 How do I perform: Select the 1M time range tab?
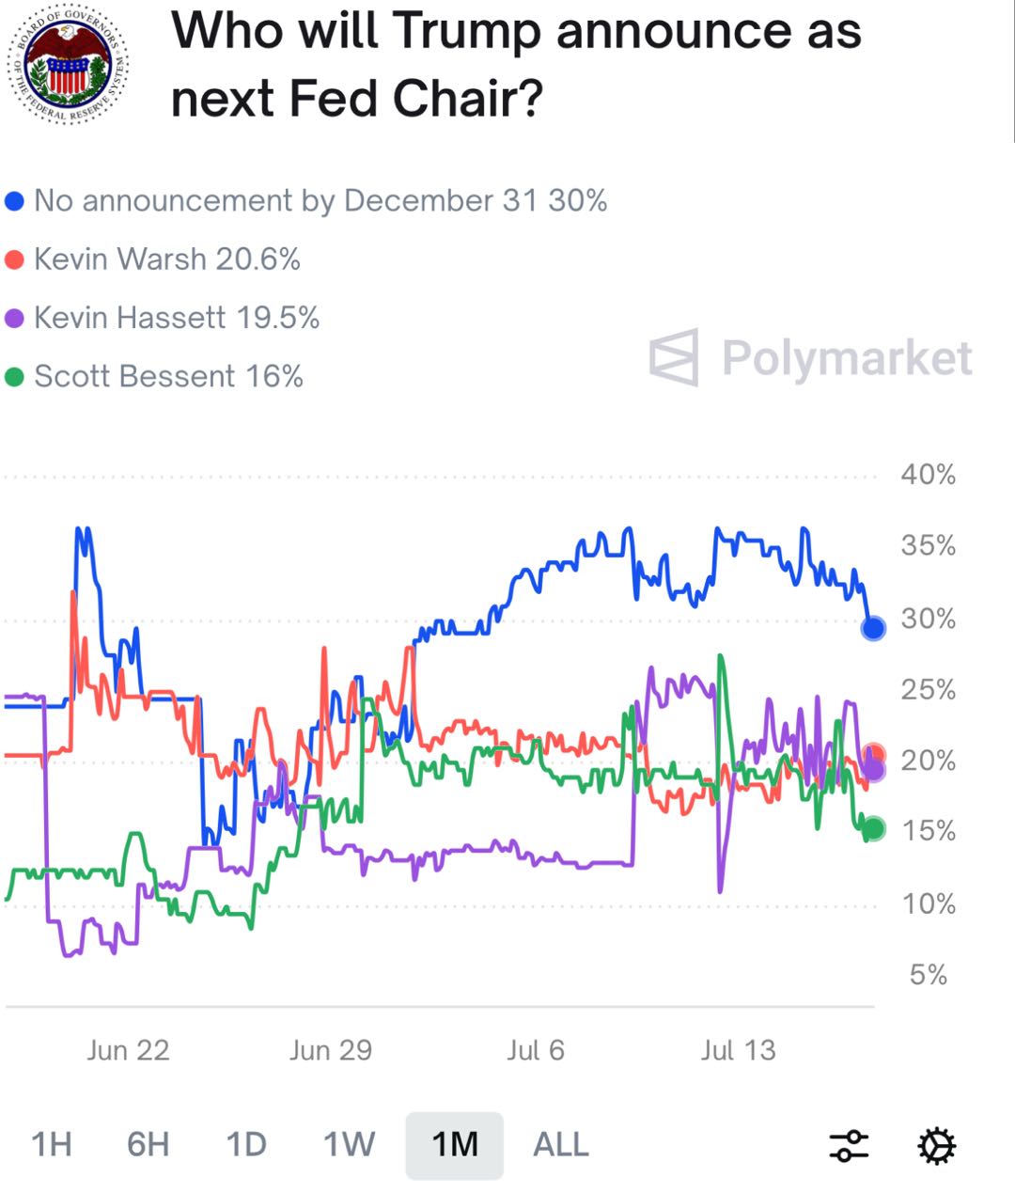[455, 1145]
